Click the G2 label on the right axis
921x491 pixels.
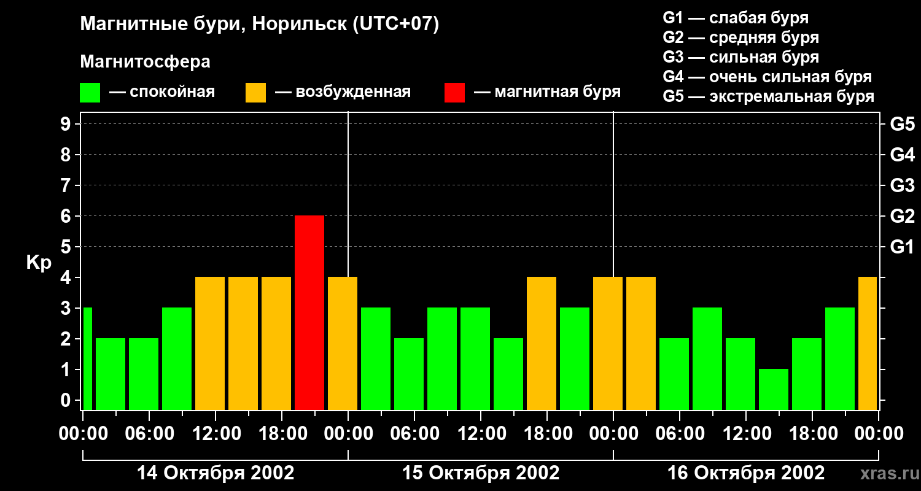[902, 216]
